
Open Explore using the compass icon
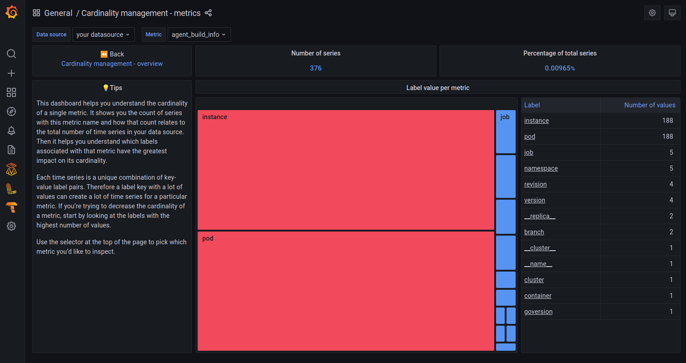tap(11, 111)
